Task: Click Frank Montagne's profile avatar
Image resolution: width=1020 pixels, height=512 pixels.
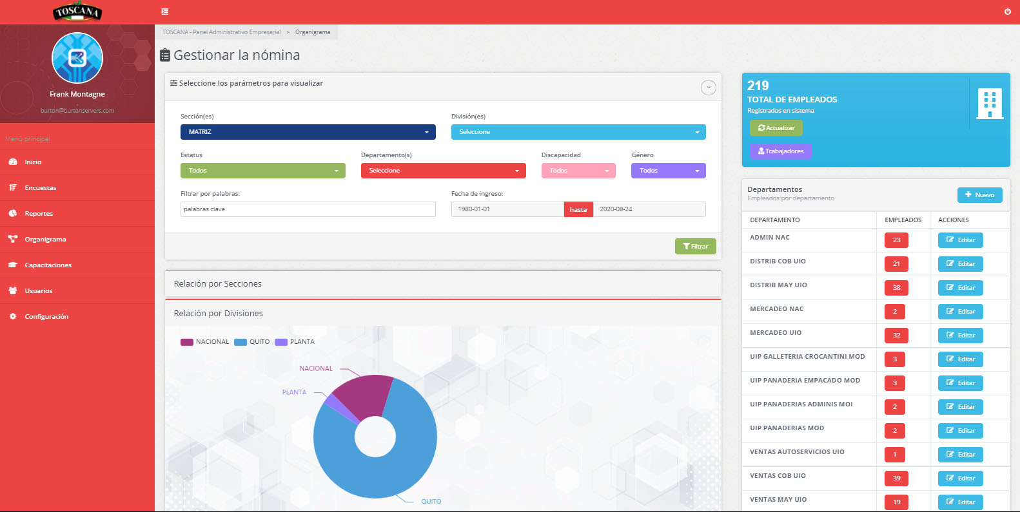Action: (x=77, y=58)
